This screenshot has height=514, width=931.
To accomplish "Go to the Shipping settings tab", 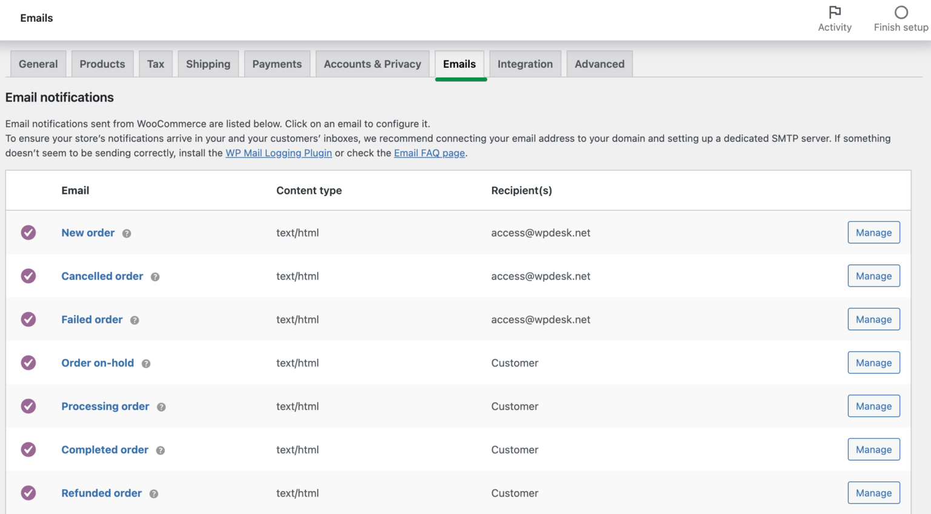I will pyautogui.click(x=208, y=64).
